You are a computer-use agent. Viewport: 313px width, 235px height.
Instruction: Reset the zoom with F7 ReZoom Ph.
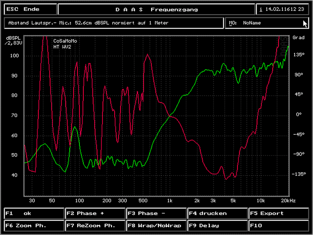pos(95,226)
